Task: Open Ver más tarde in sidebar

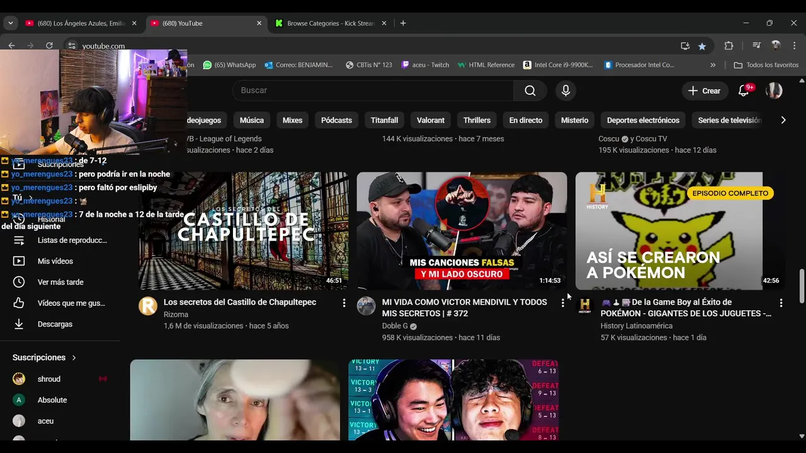Action: pyautogui.click(x=60, y=282)
